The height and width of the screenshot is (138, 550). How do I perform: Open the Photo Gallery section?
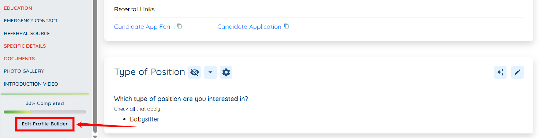(x=24, y=71)
